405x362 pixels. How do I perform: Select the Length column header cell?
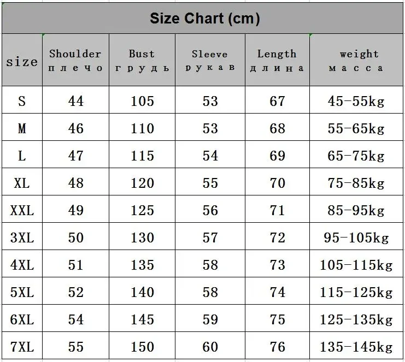tap(277, 60)
